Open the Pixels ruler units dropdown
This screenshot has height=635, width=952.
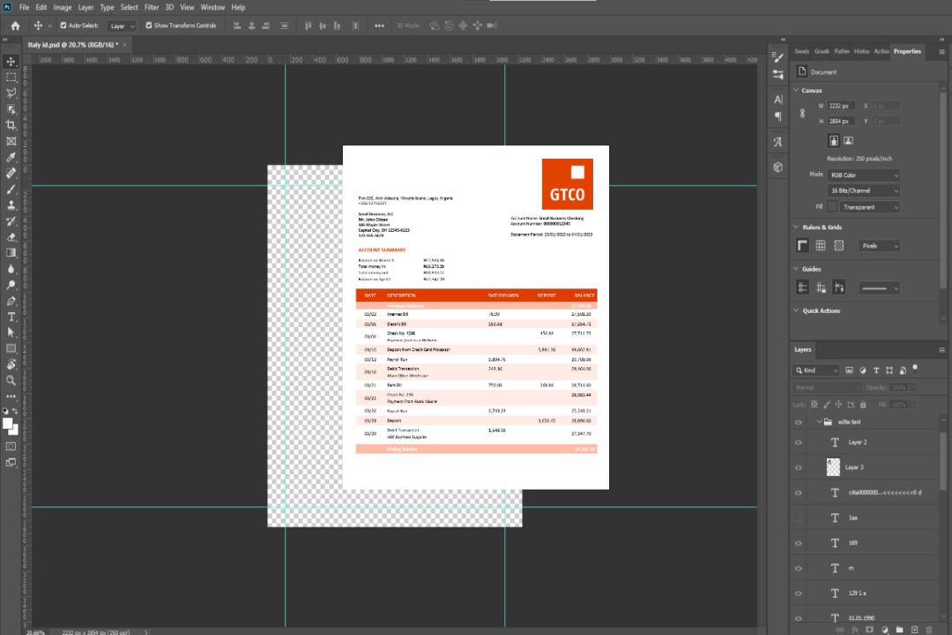tap(880, 246)
